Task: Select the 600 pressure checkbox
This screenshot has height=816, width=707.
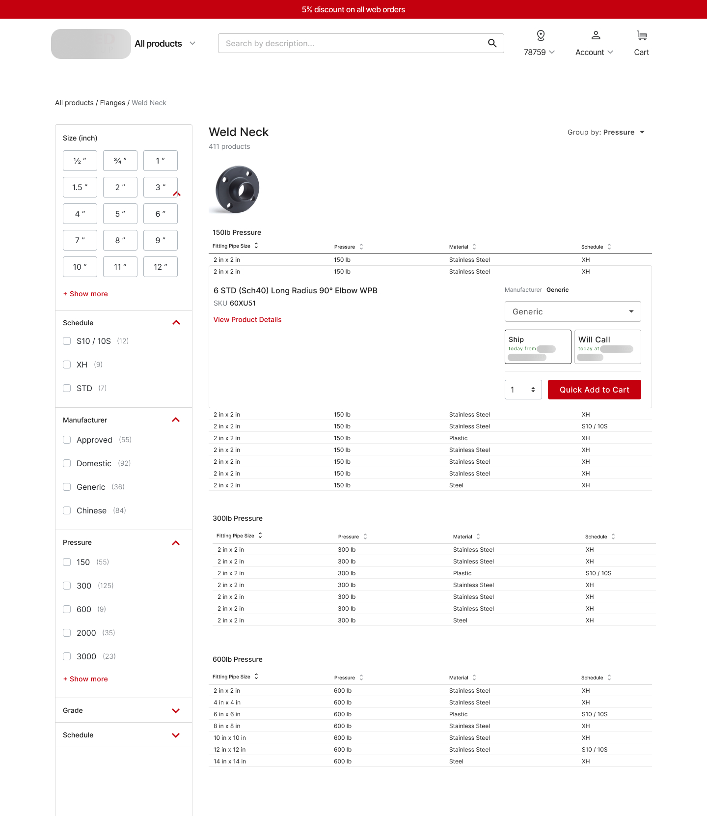Action: (x=67, y=609)
